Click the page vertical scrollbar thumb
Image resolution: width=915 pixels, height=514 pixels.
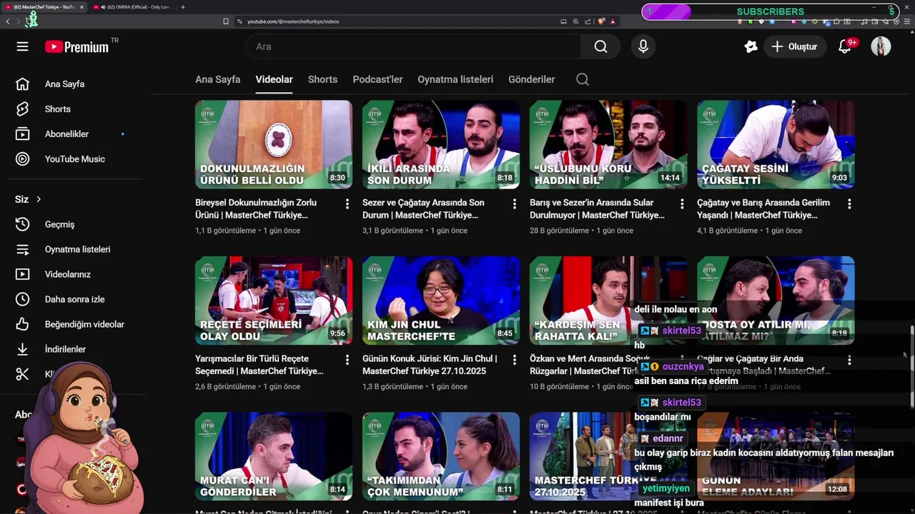[911, 367]
